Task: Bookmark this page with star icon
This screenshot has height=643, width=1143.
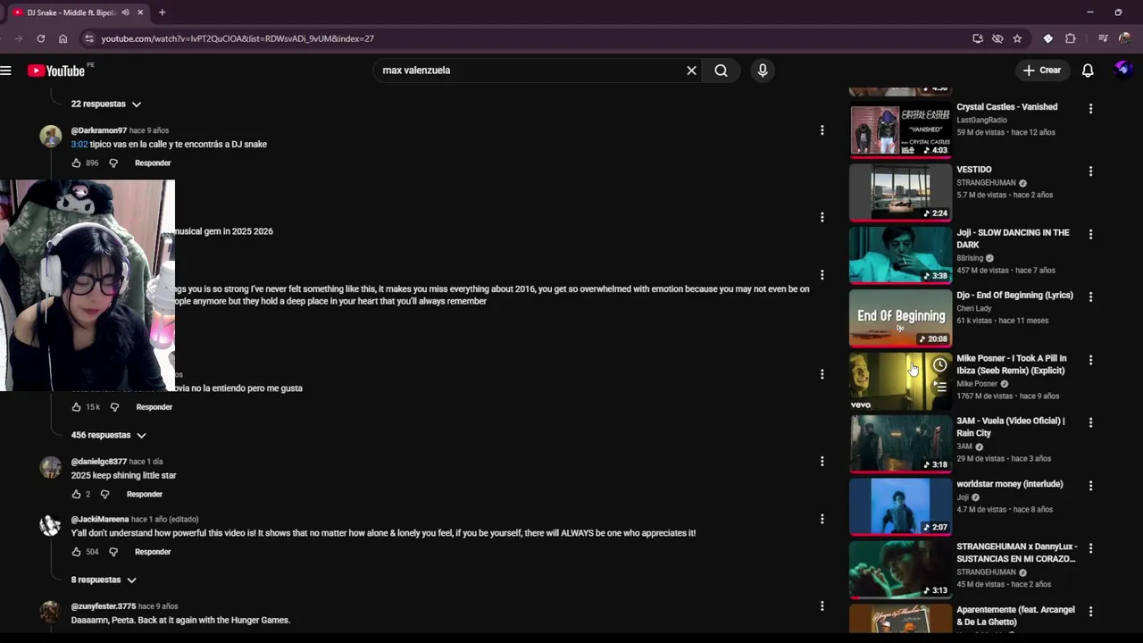Action: (1017, 38)
